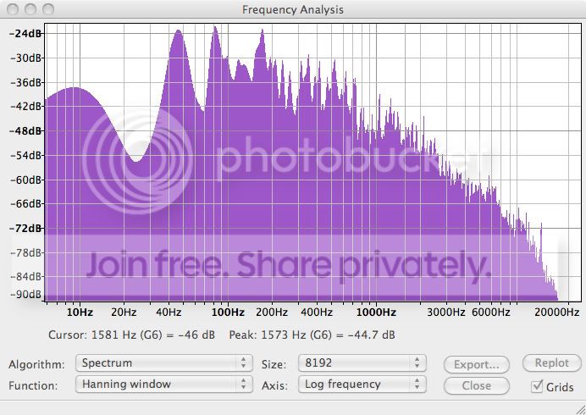Click the window's red close button
The height and width of the screenshot is (415, 586).
(13, 9)
